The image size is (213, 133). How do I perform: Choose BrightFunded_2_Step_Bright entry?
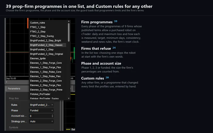pyautogui.click(x=46, y=41)
